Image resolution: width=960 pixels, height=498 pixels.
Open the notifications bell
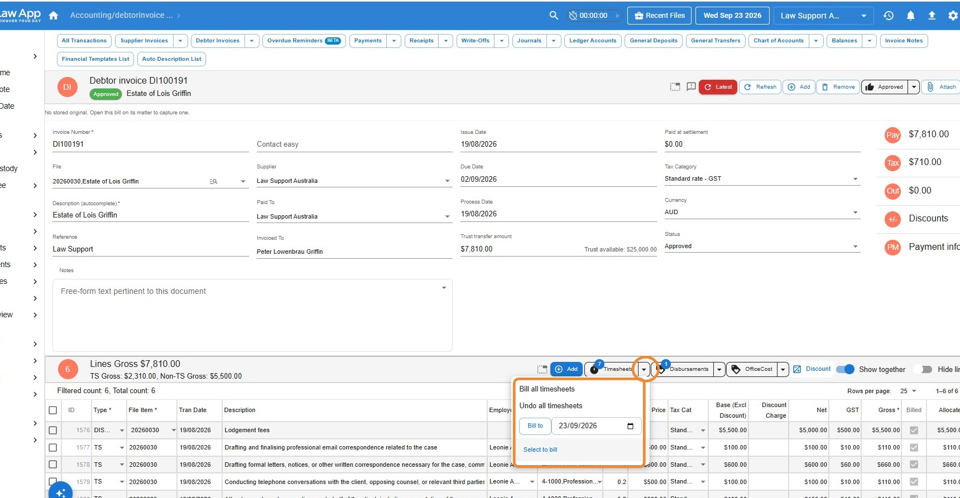click(x=910, y=16)
